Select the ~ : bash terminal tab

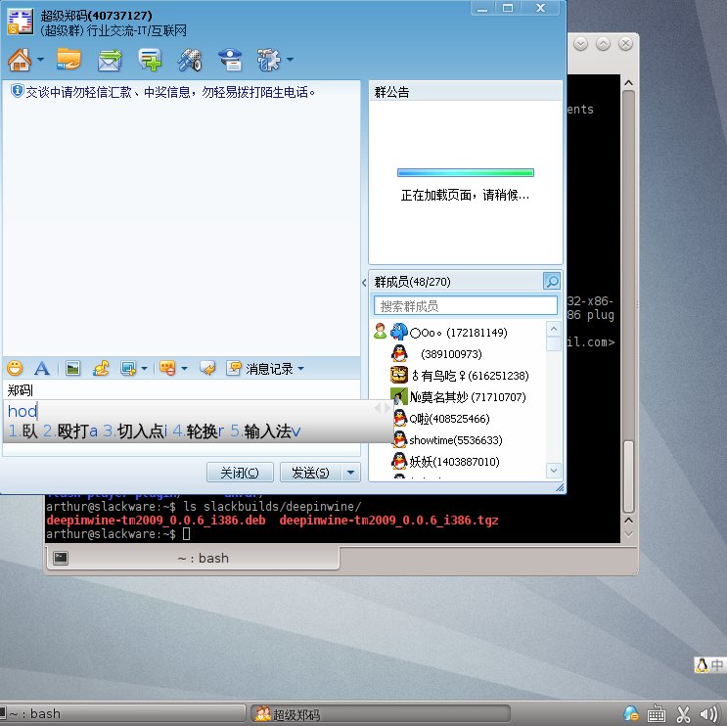point(193,558)
